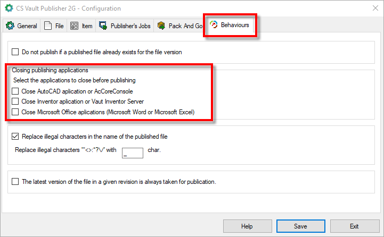Uncheck Replace illegal characters in published file name
384x237 pixels.
[15, 137]
